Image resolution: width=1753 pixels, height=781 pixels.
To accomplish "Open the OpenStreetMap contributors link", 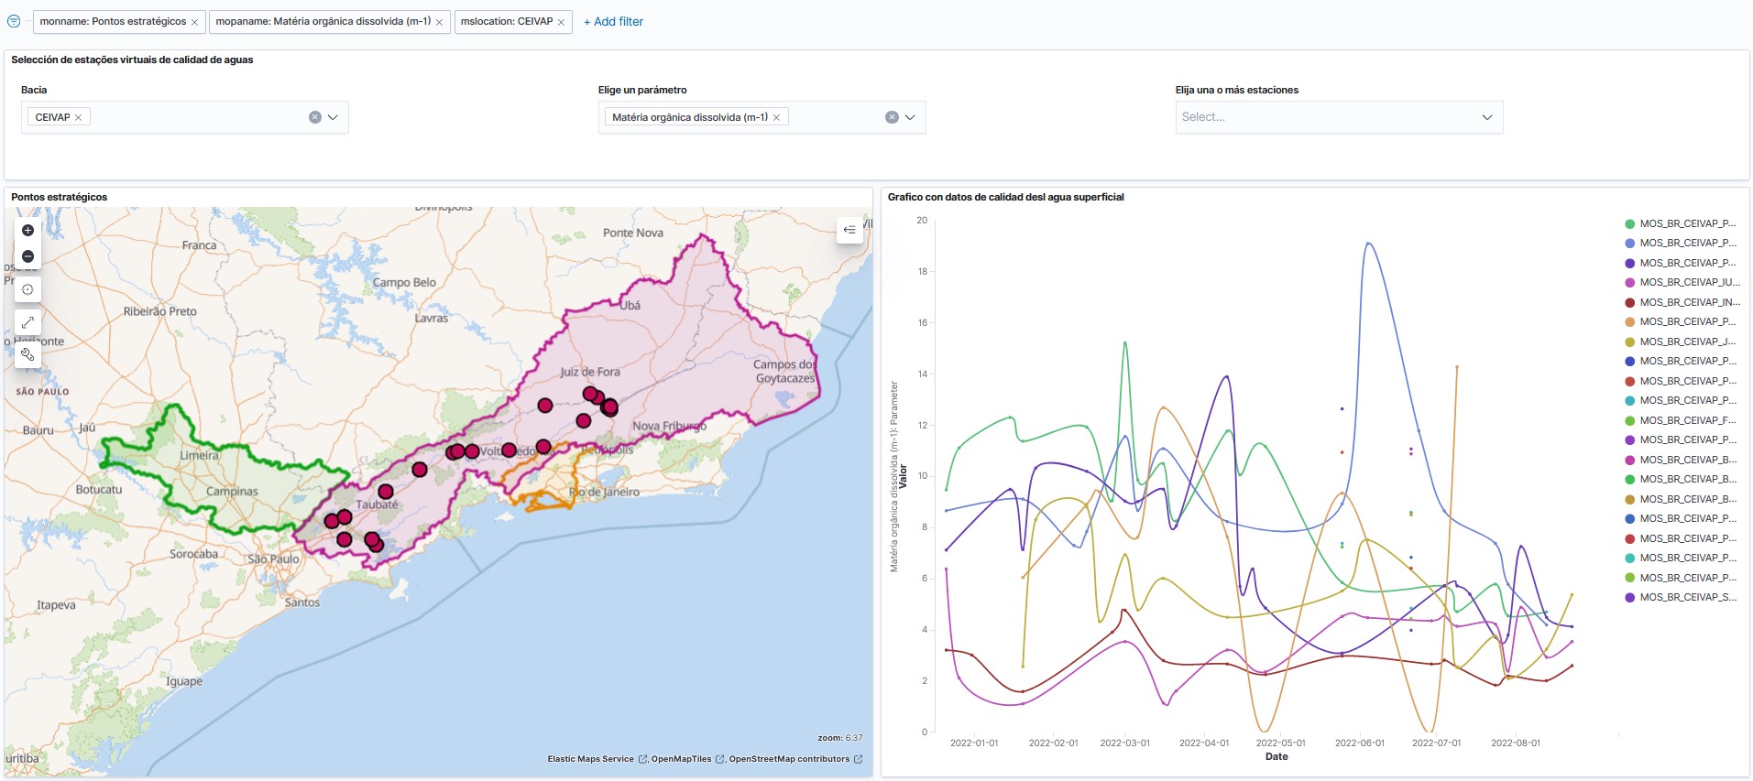I will (789, 759).
